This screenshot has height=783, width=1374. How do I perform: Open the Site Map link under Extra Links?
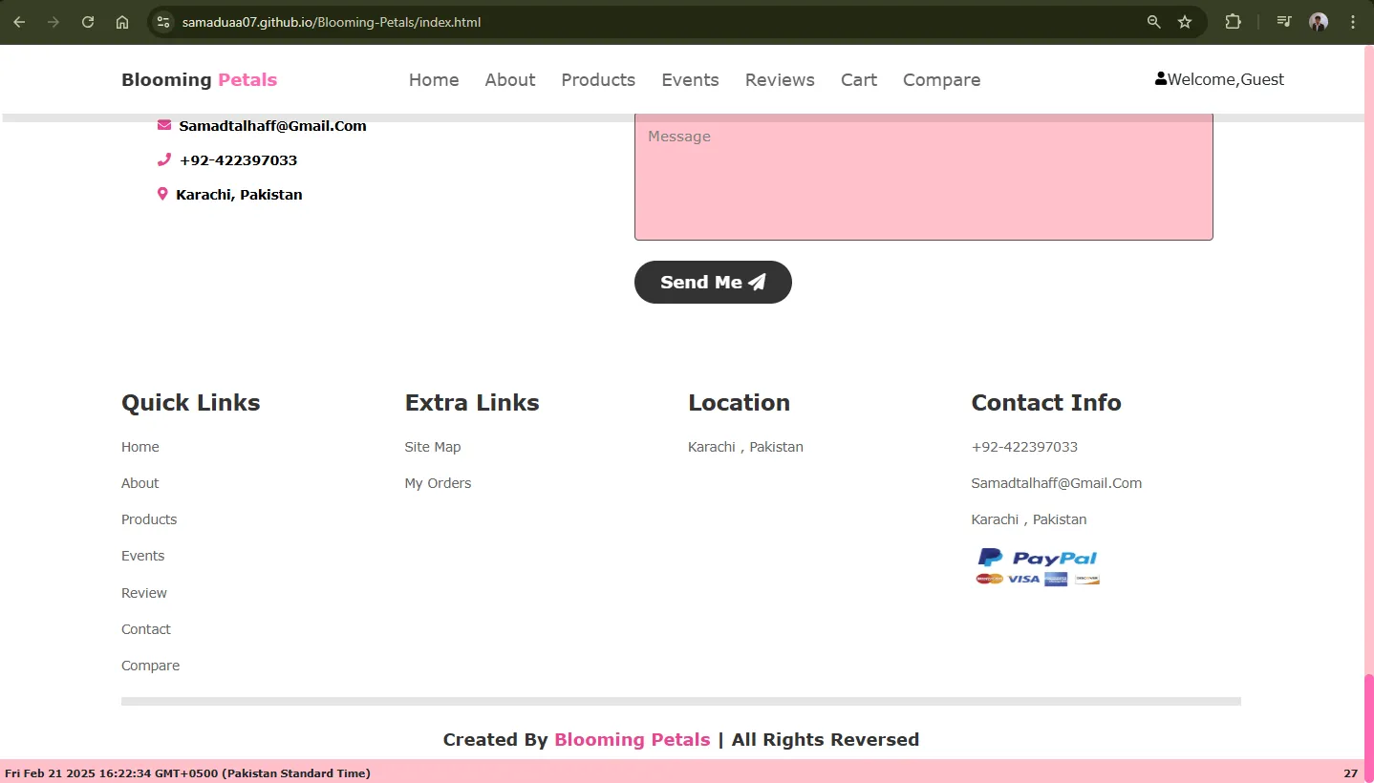[433, 447]
